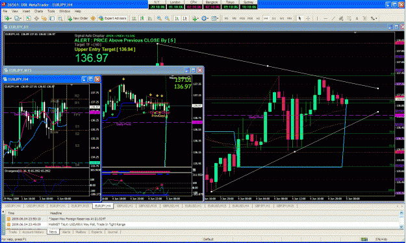Screen dimensions: 406x243
Task: Open the Charts menu
Action: [38, 12]
